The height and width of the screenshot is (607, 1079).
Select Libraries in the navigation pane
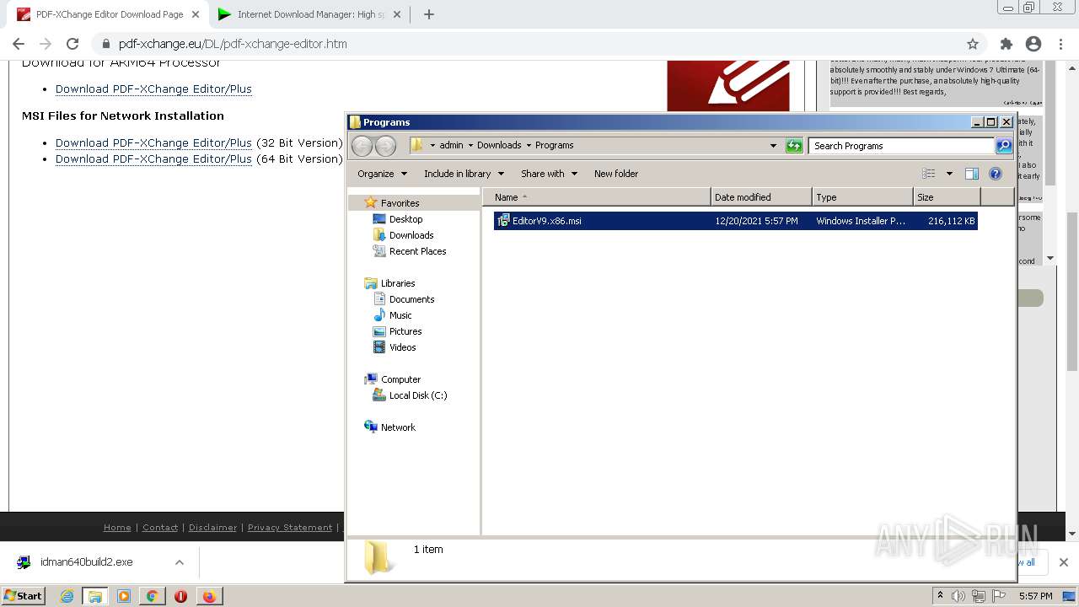pos(397,283)
